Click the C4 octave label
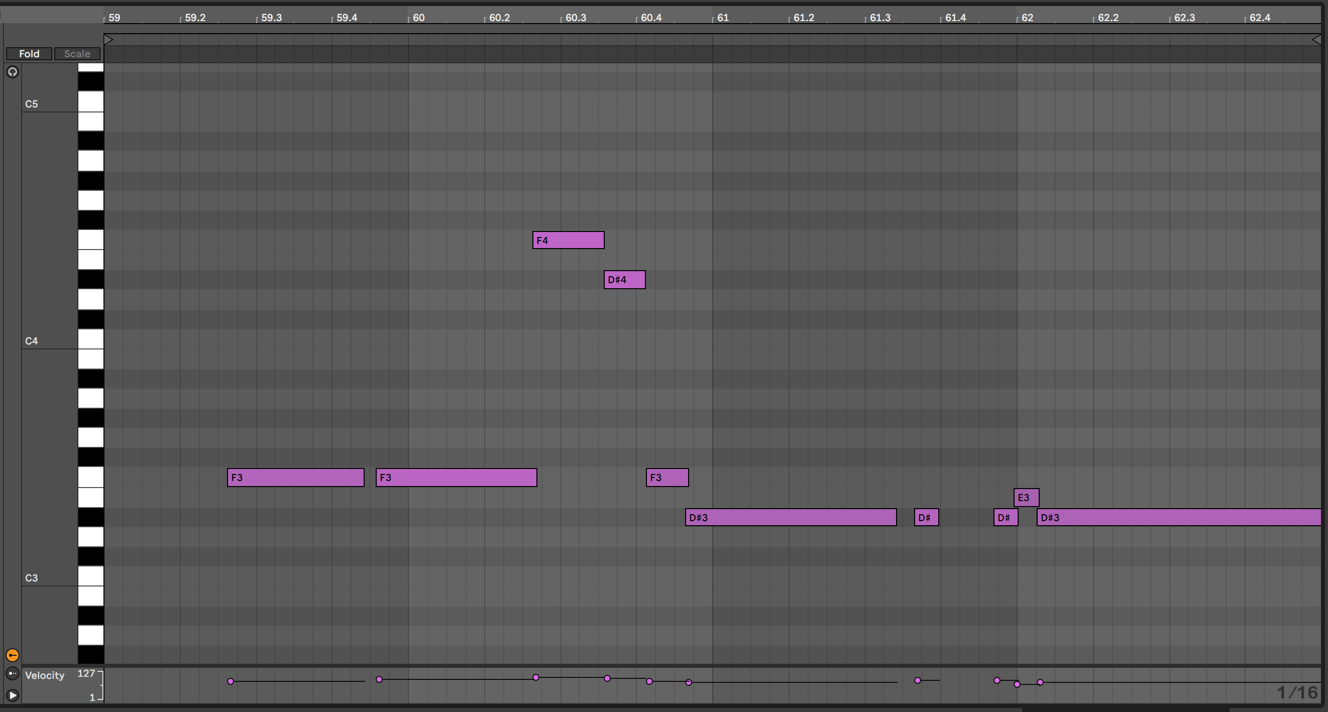Screen dimensions: 1328x712 pos(32,341)
